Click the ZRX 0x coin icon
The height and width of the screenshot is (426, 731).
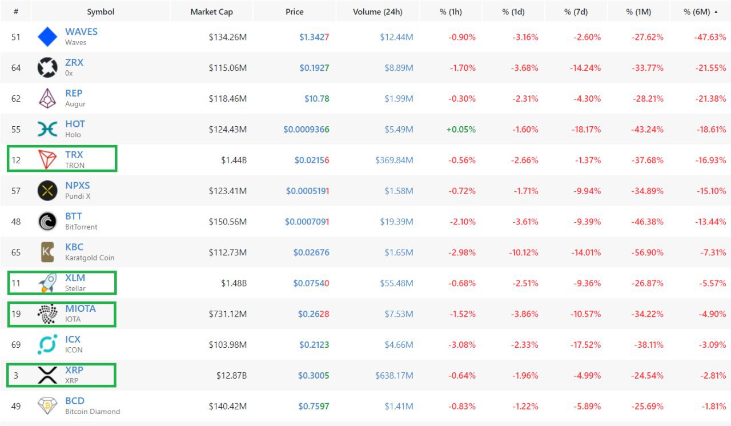click(x=47, y=68)
